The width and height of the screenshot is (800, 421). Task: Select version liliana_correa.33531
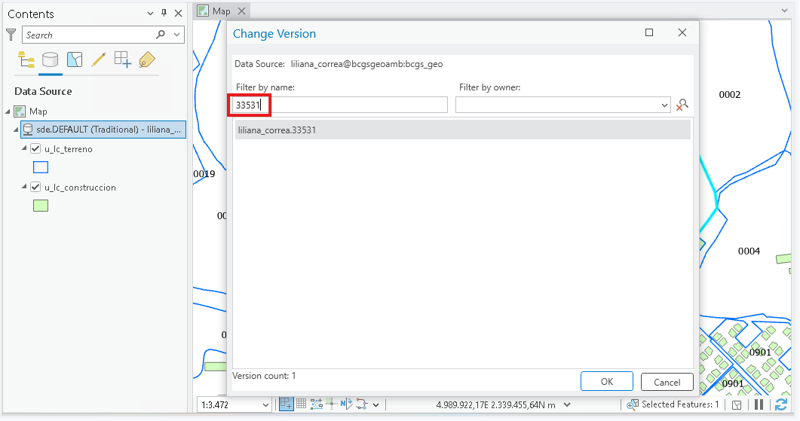462,130
